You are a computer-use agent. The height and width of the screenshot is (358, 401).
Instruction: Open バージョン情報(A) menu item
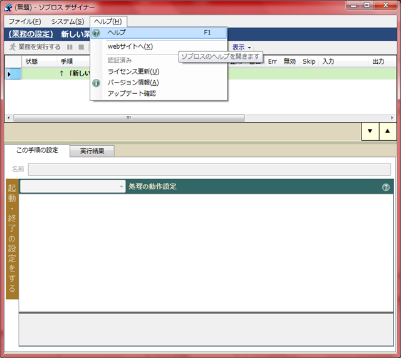pos(133,83)
